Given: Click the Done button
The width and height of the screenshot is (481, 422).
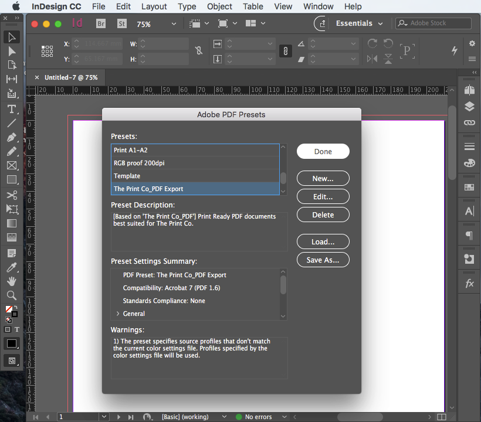Looking at the screenshot, I should click(323, 151).
